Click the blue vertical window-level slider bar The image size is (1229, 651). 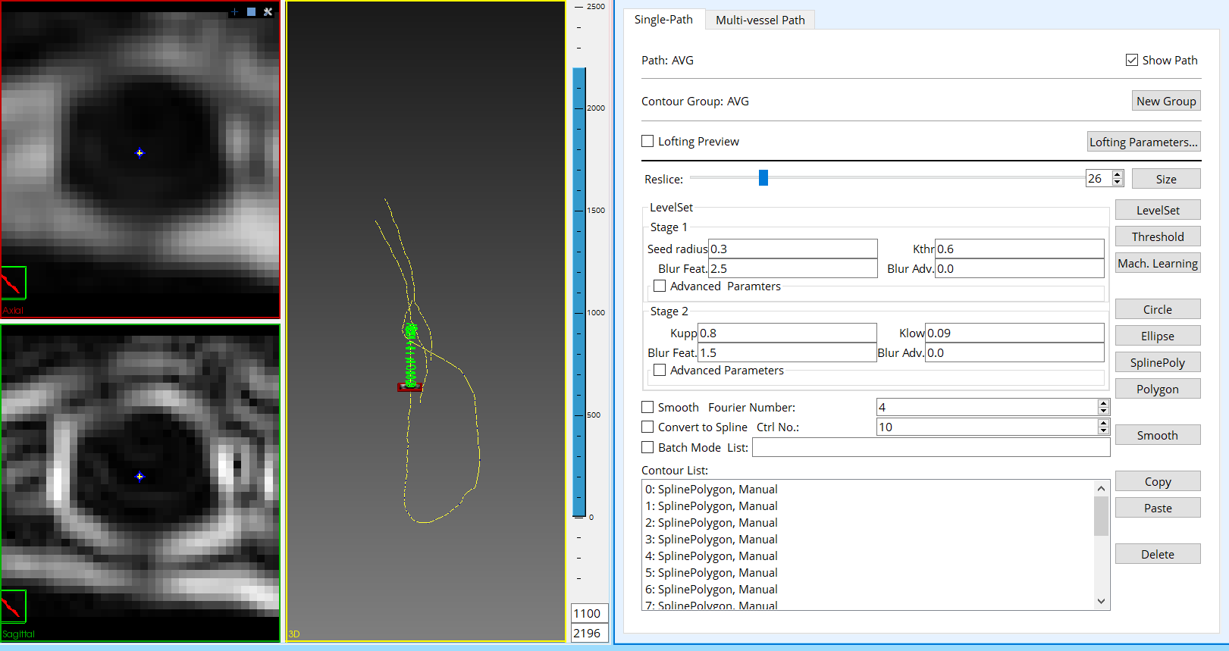[578, 293]
